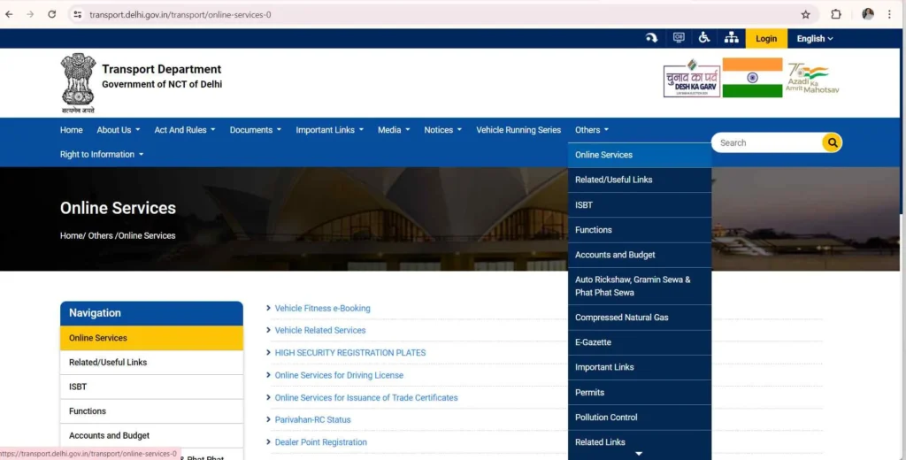Click the skip to main content icon
Viewport: 906px width, 460px height.
tap(652, 38)
